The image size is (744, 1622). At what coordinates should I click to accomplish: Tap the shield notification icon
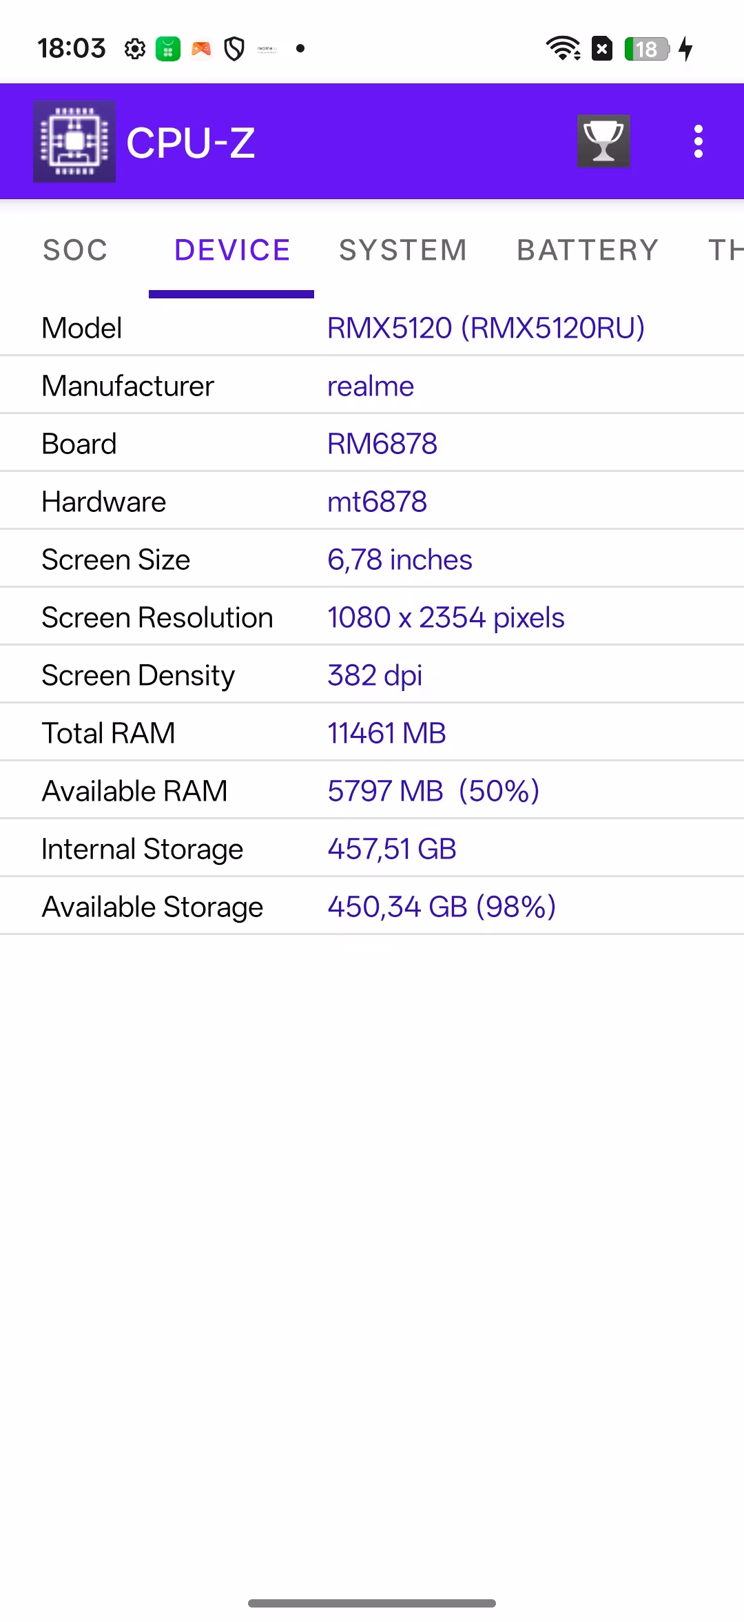(234, 49)
